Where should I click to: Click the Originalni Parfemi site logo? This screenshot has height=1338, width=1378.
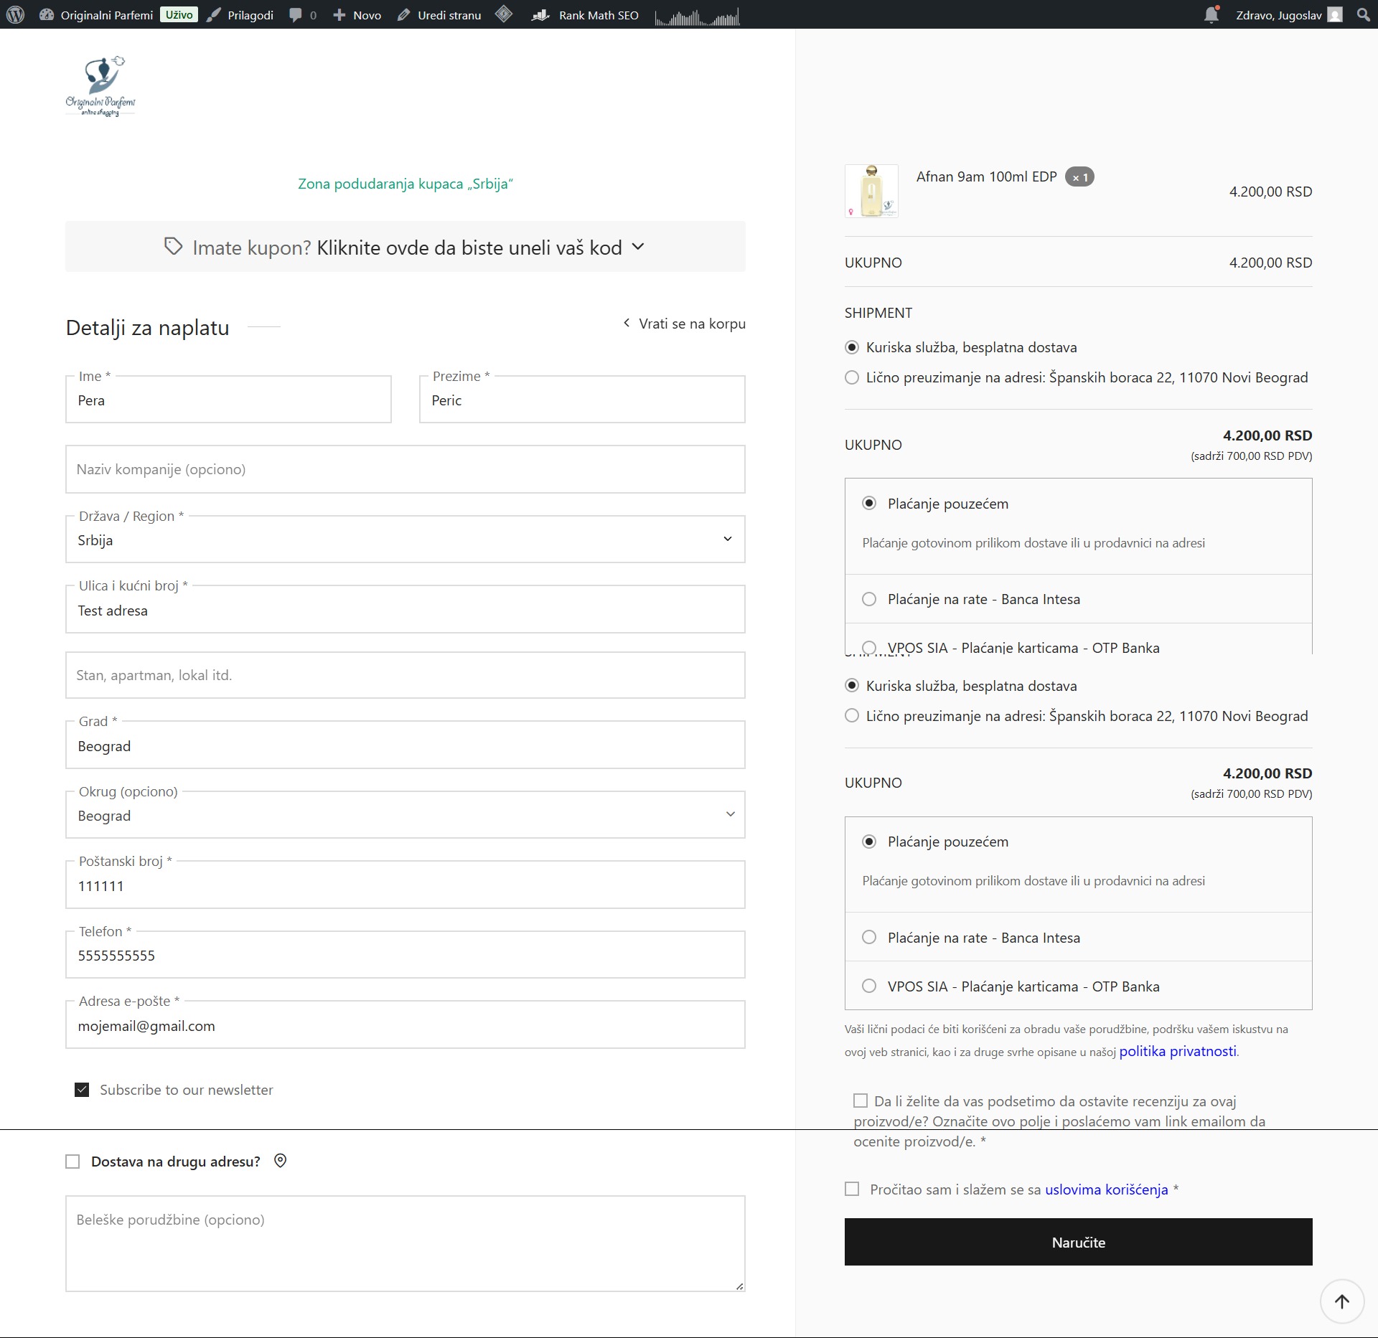coord(100,86)
